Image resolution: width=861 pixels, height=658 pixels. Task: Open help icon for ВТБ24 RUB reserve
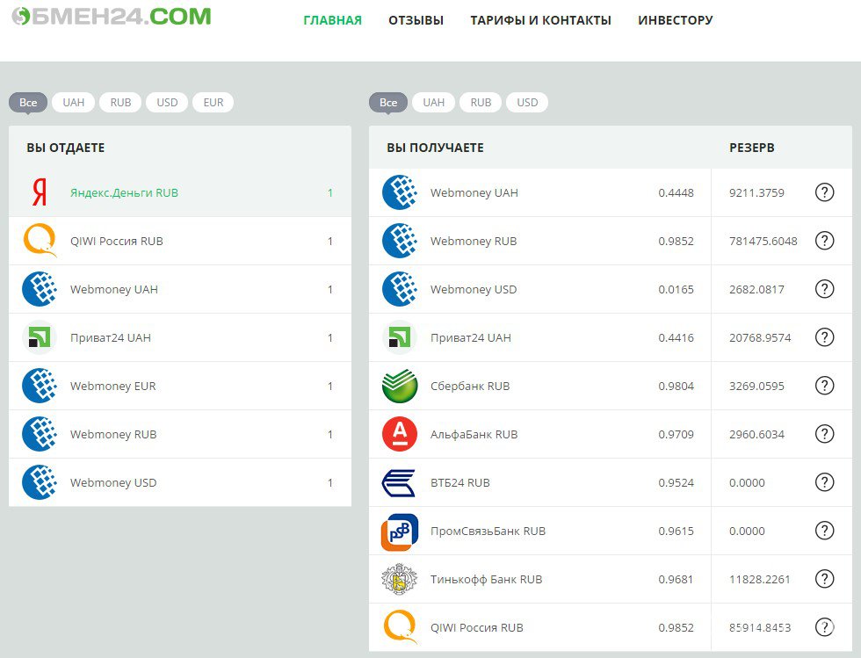tap(824, 482)
